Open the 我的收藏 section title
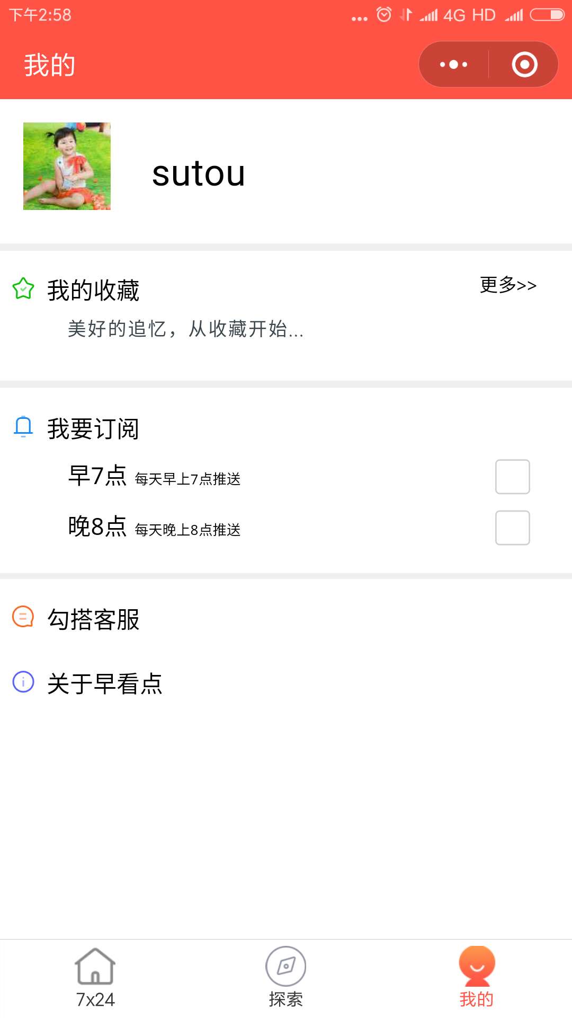The image size is (572, 1018). click(x=93, y=291)
